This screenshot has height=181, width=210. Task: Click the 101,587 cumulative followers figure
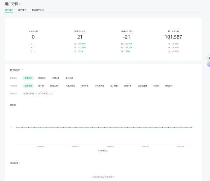pyautogui.click(x=173, y=37)
